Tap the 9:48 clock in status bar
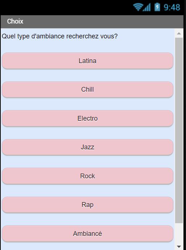 (172, 7)
